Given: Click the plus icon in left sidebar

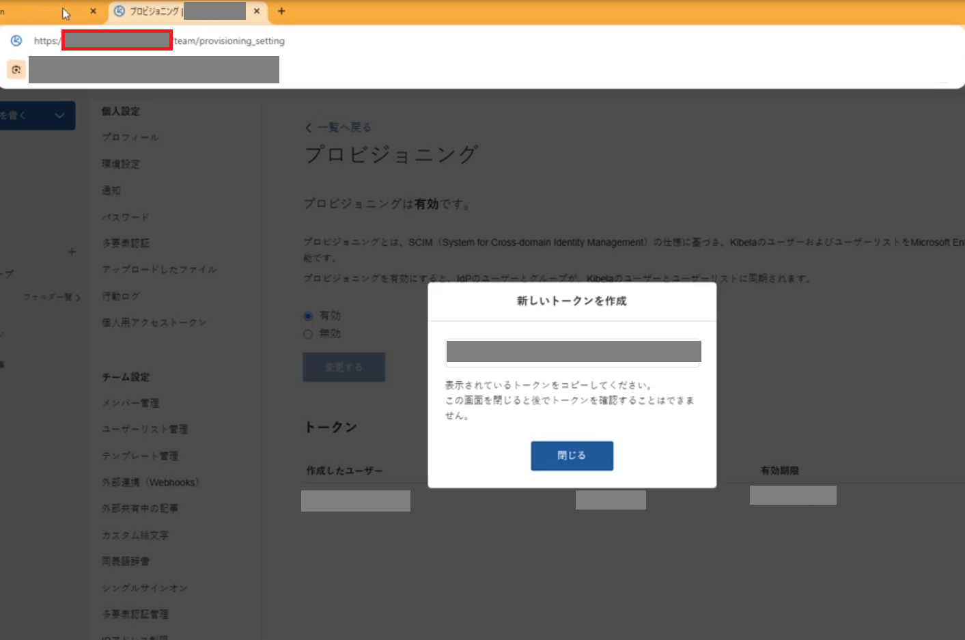Looking at the screenshot, I should point(72,252).
